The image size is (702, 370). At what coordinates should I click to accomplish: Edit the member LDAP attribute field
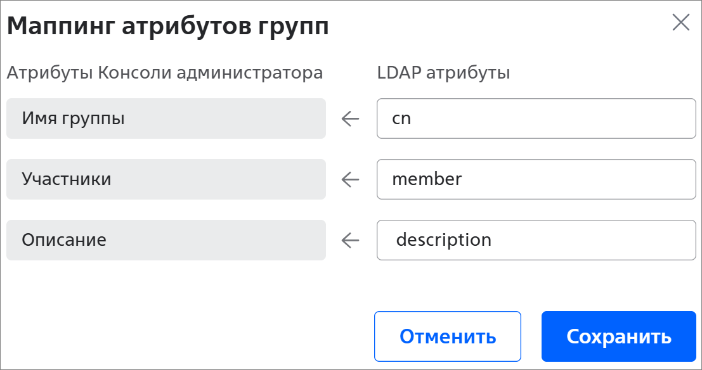(536, 179)
